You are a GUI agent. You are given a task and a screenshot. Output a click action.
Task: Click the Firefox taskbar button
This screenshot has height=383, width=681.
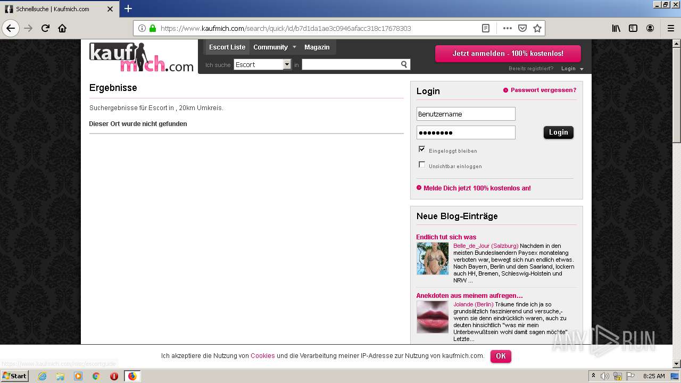132,376
